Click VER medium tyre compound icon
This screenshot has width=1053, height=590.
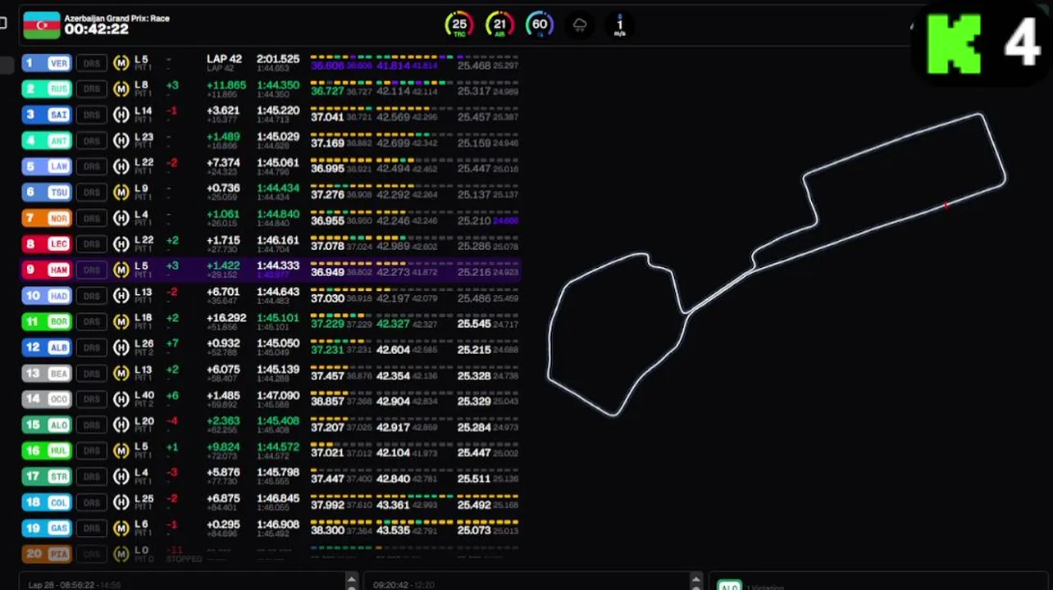pyautogui.click(x=121, y=63)
